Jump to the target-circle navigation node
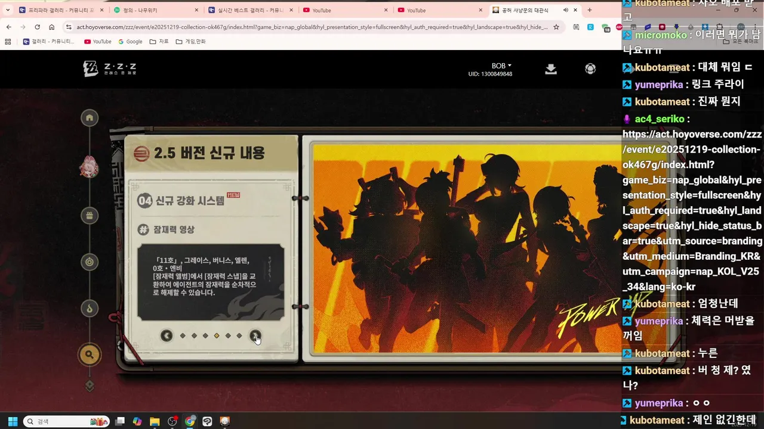The width and height of the screenshot is (764, 429). (x=90, y=262)
